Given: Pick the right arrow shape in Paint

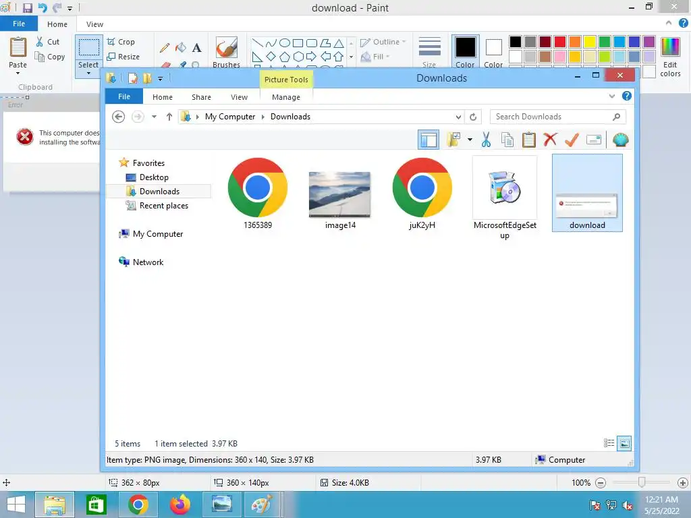Looking at the screenshot, I should coord(311,57).
